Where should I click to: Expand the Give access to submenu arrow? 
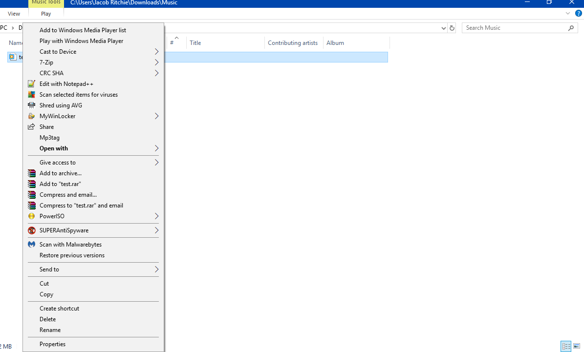[157, 163]
